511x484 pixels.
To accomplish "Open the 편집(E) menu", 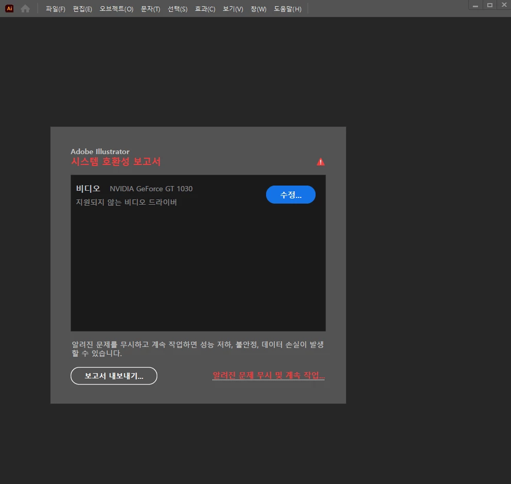I will (83, 9).
